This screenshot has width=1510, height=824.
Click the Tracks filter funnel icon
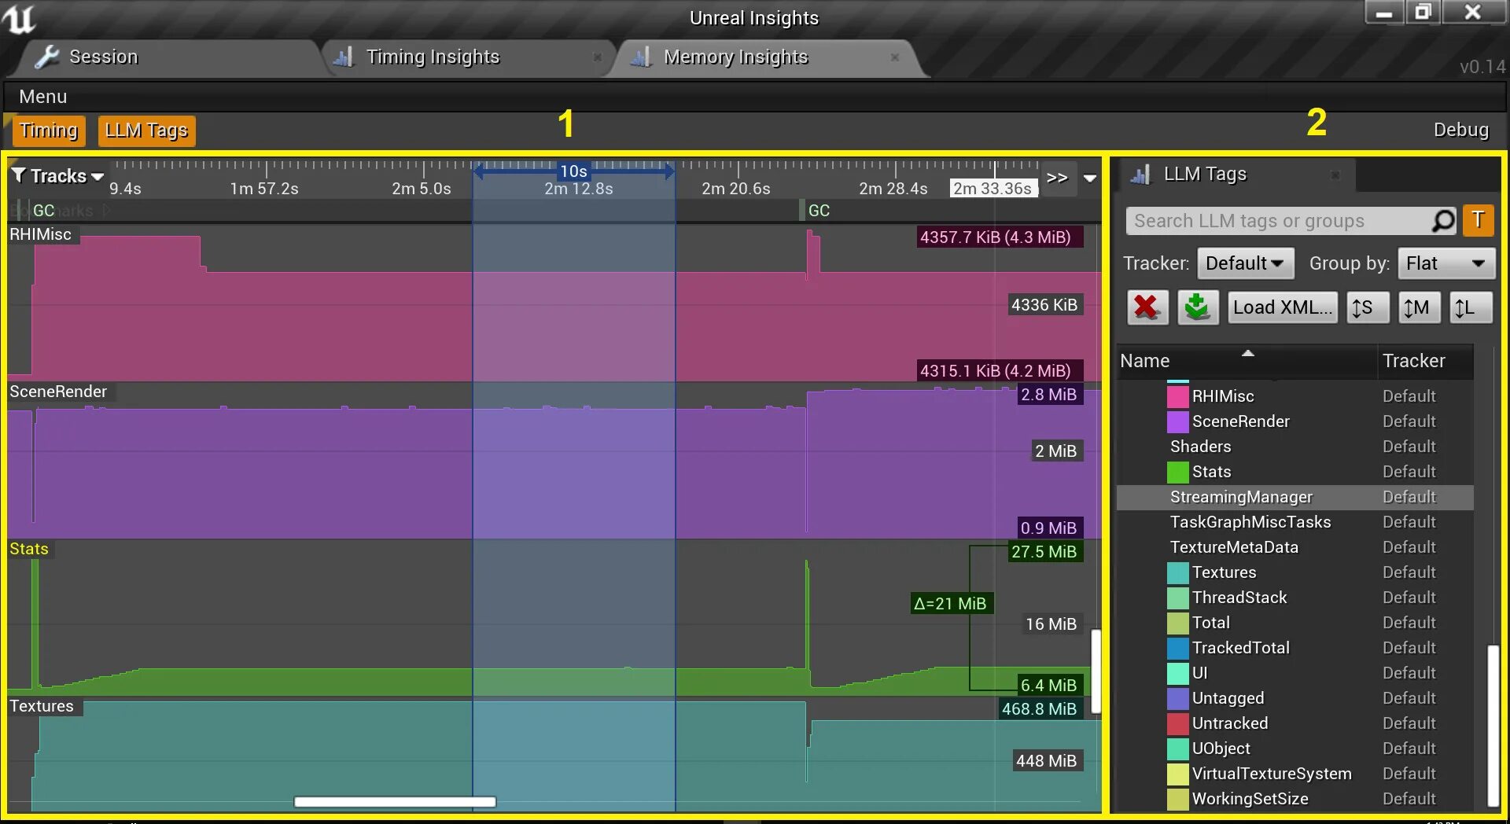click(x=19, y=175)
